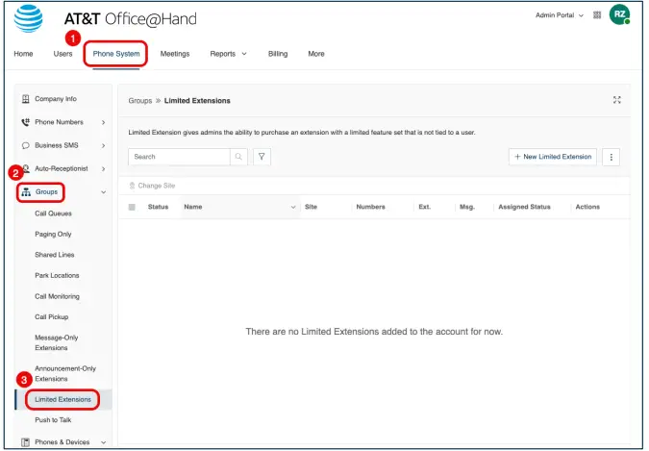Click the Numbers column header
This screenshot has height=451, width=649.
(x=370, y=207)
